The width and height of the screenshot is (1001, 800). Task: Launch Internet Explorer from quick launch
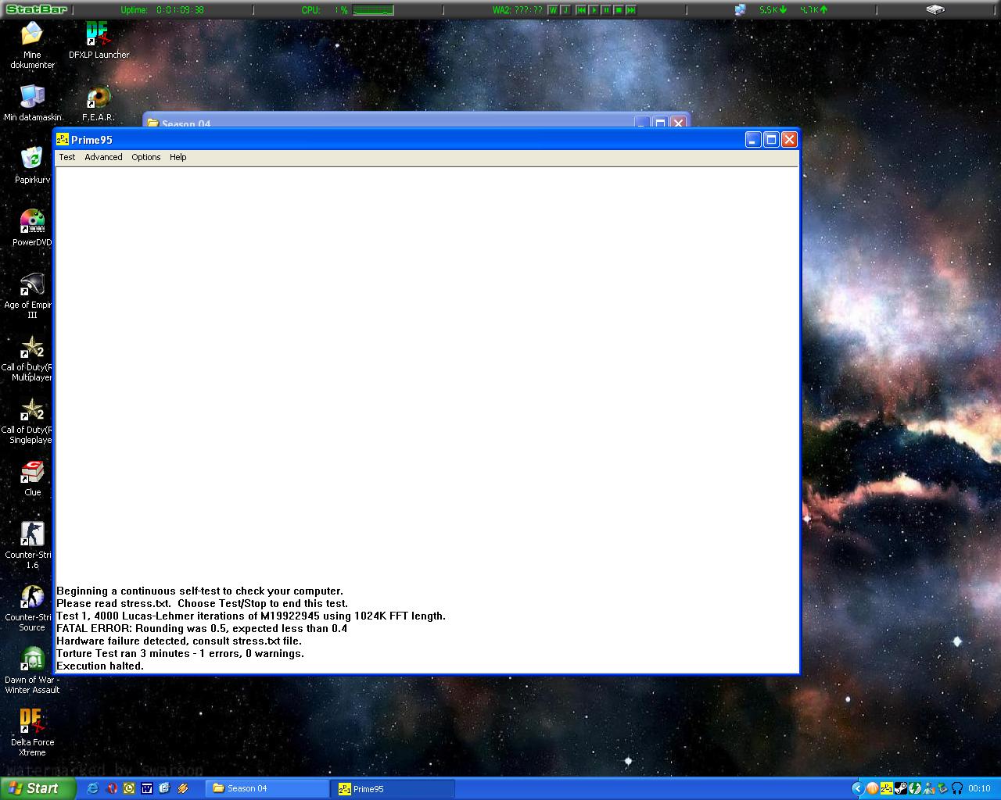[93, 788]
